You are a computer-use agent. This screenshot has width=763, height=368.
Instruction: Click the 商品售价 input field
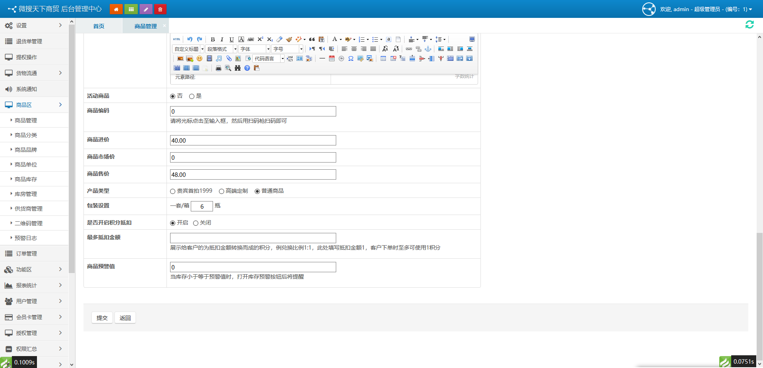pos(253,174)
